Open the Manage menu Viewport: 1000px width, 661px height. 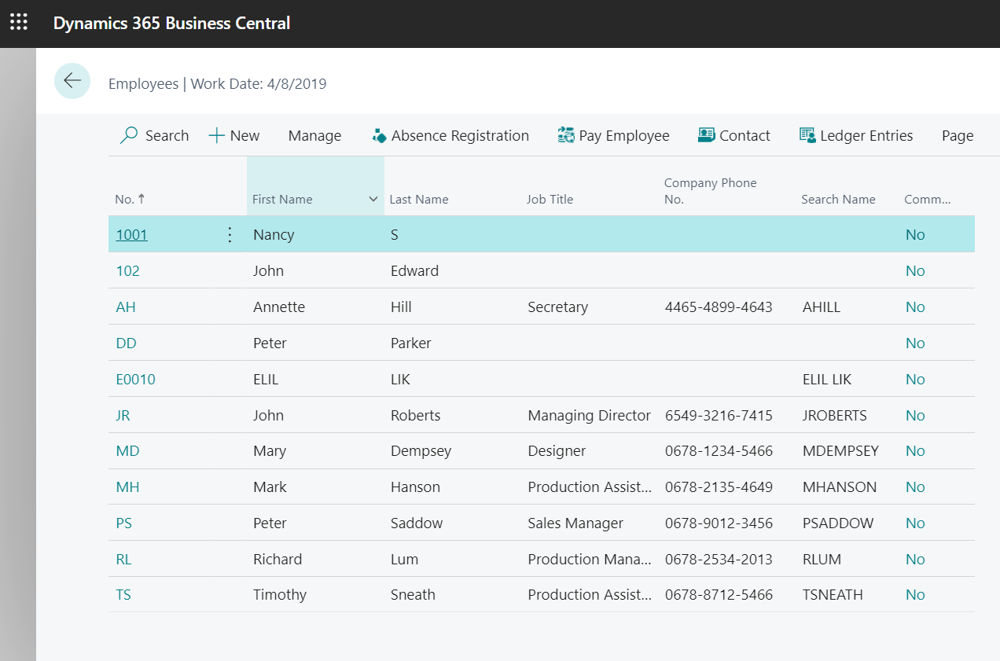[314, 136]
